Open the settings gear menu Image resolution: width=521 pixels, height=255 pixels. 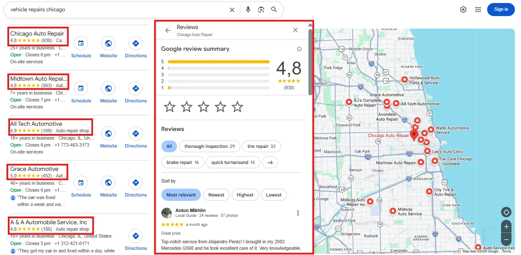pyautogui.click(x=463, y=10)
